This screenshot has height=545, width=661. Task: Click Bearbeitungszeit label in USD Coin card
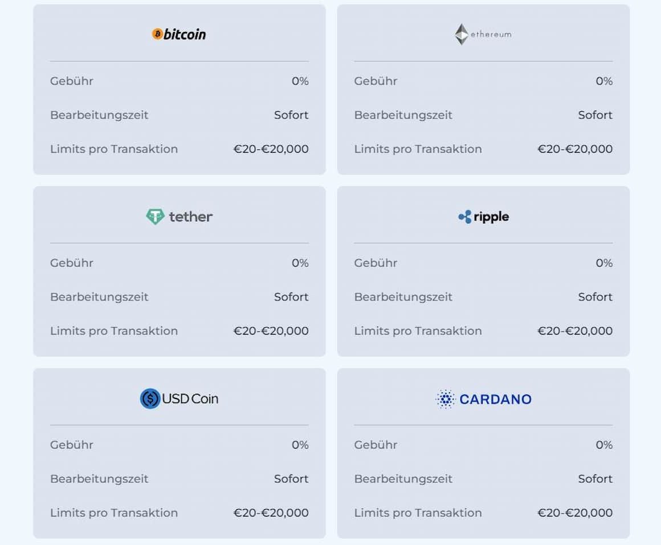[99, 479]
